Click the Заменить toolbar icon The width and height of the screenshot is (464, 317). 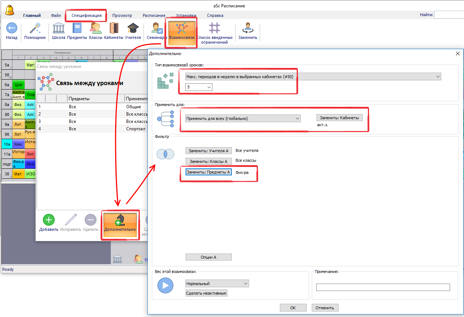pos(248,29)
